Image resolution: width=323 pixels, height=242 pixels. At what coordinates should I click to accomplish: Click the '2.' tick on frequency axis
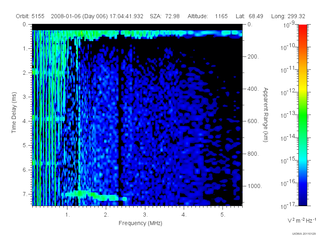[x=106, y=215]
